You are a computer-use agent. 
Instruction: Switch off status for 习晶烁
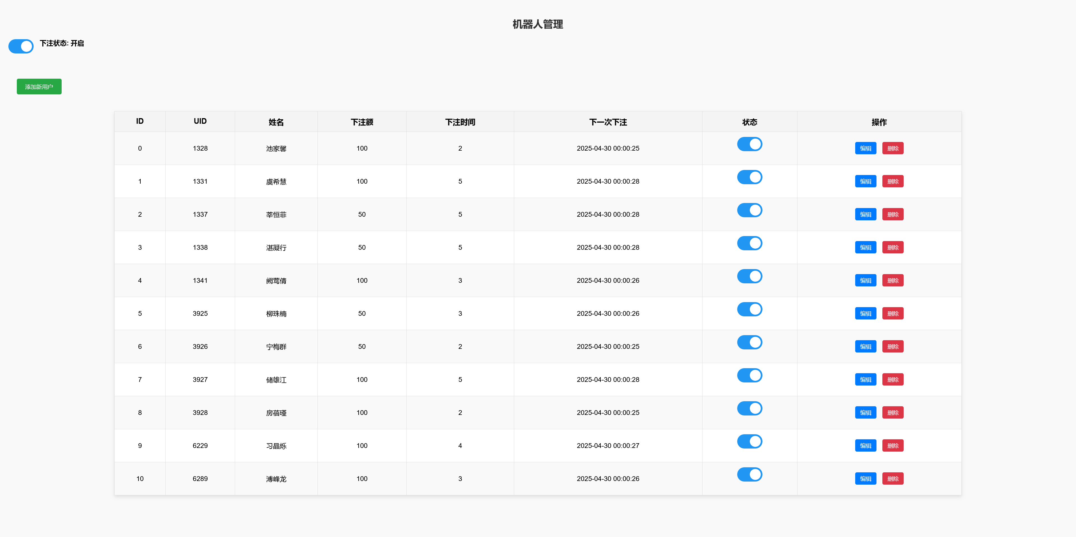pyautogui.click(x=749, y=442)
